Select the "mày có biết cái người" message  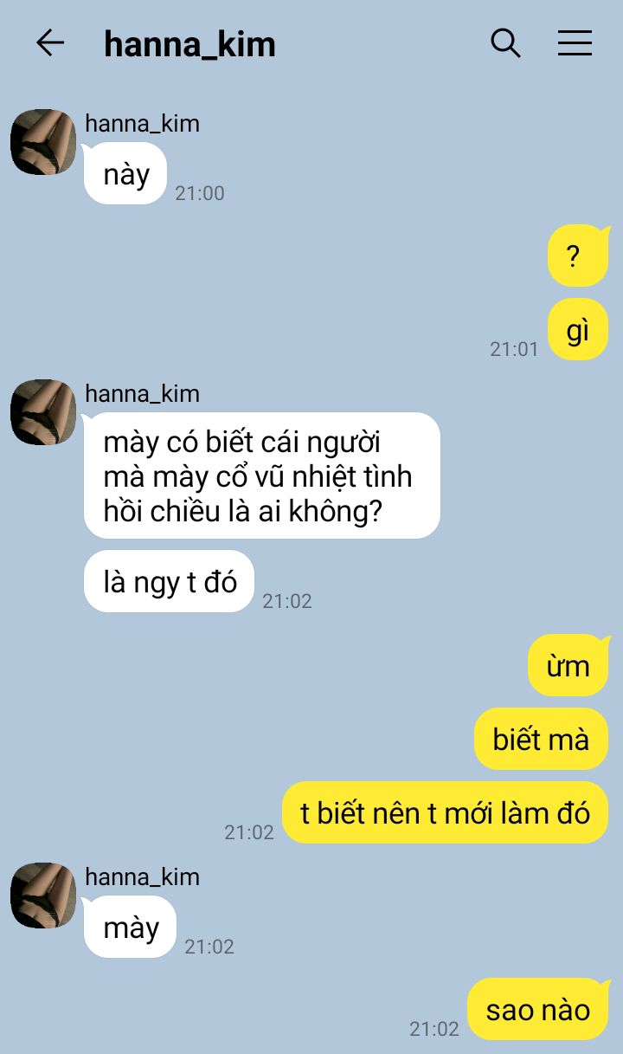[x=262, y=476]
